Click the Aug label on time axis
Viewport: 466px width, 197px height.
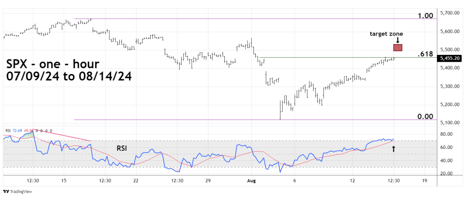click(x=251, y=180)
